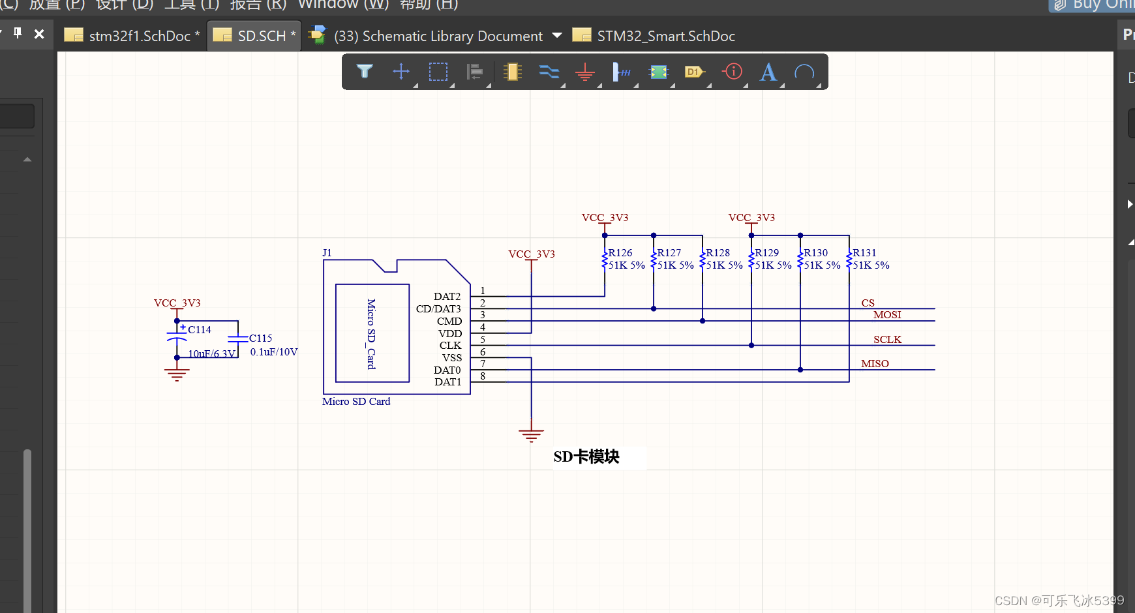
Task: Switch to the stm32f1.SchDoc tab
Action: [x=132, y=36]
